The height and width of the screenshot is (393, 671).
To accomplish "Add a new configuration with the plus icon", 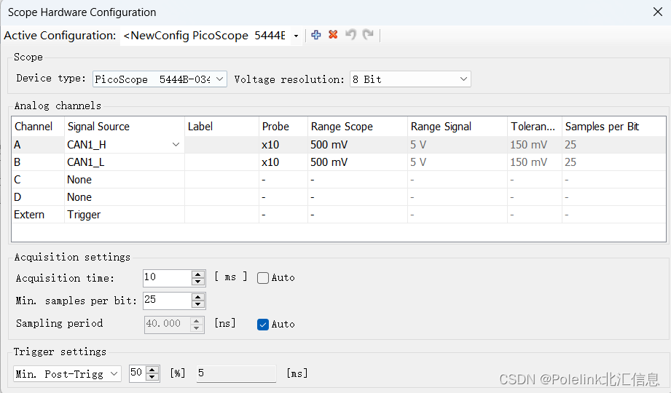I will pos(315,35).
